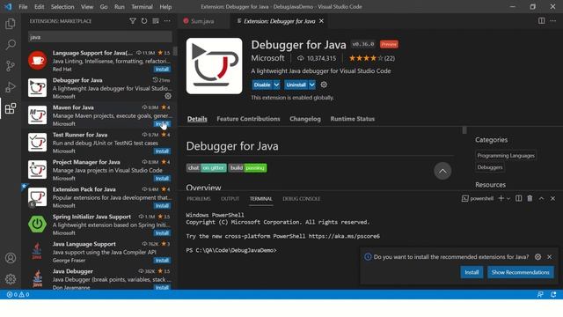Install Spring Initializr Java Support

click(162, 233)
